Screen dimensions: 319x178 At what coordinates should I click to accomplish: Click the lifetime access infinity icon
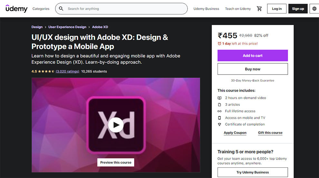coord(219,111)
